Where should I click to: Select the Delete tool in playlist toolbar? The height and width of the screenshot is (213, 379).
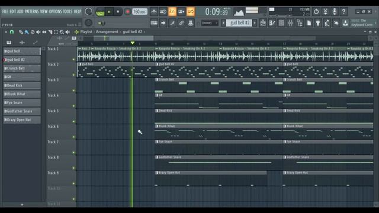tap(33, 32)
